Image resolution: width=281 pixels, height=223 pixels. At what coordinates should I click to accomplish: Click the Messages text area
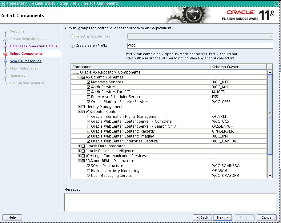click(170, 202)
